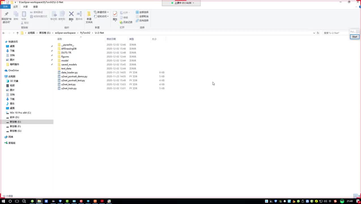Open the red PDF reader taskbar icon

point(102,201)
